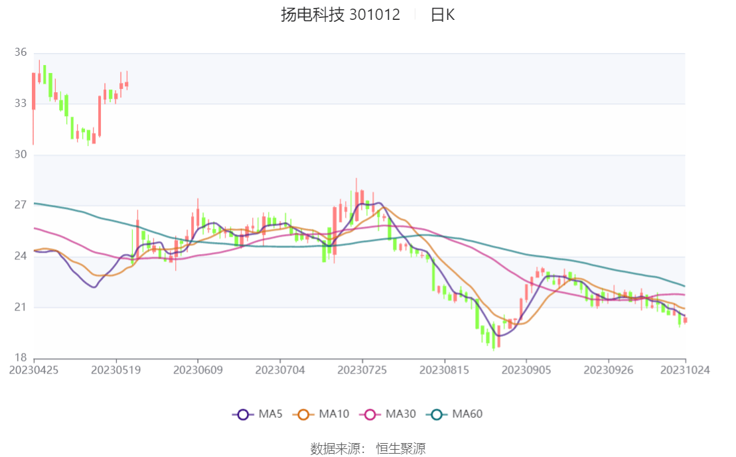The image size is (736, 457).
Task: Click the purple MA5 legend circle marker
Action: click(243, 415)
